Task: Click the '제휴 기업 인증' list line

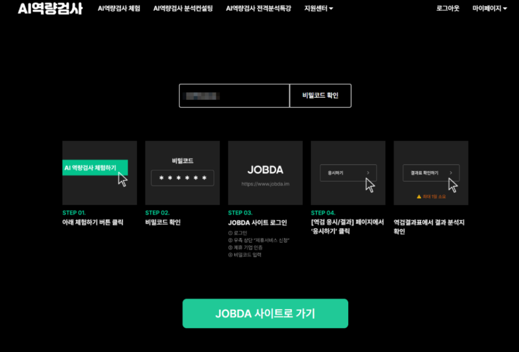Action: click(x=246, y=248)
